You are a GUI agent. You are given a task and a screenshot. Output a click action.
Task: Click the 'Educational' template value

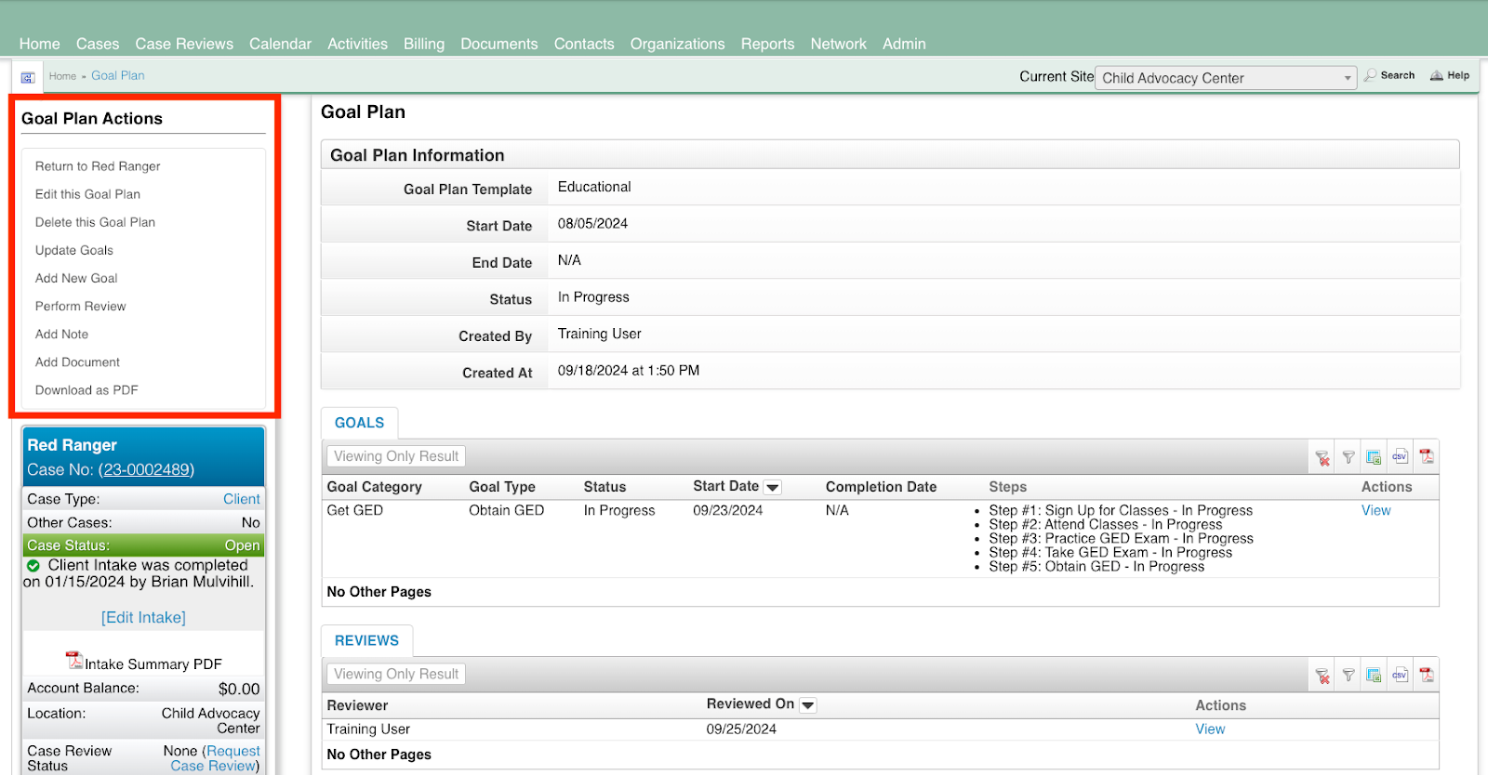pyautogui.click(x=594, y=187)
